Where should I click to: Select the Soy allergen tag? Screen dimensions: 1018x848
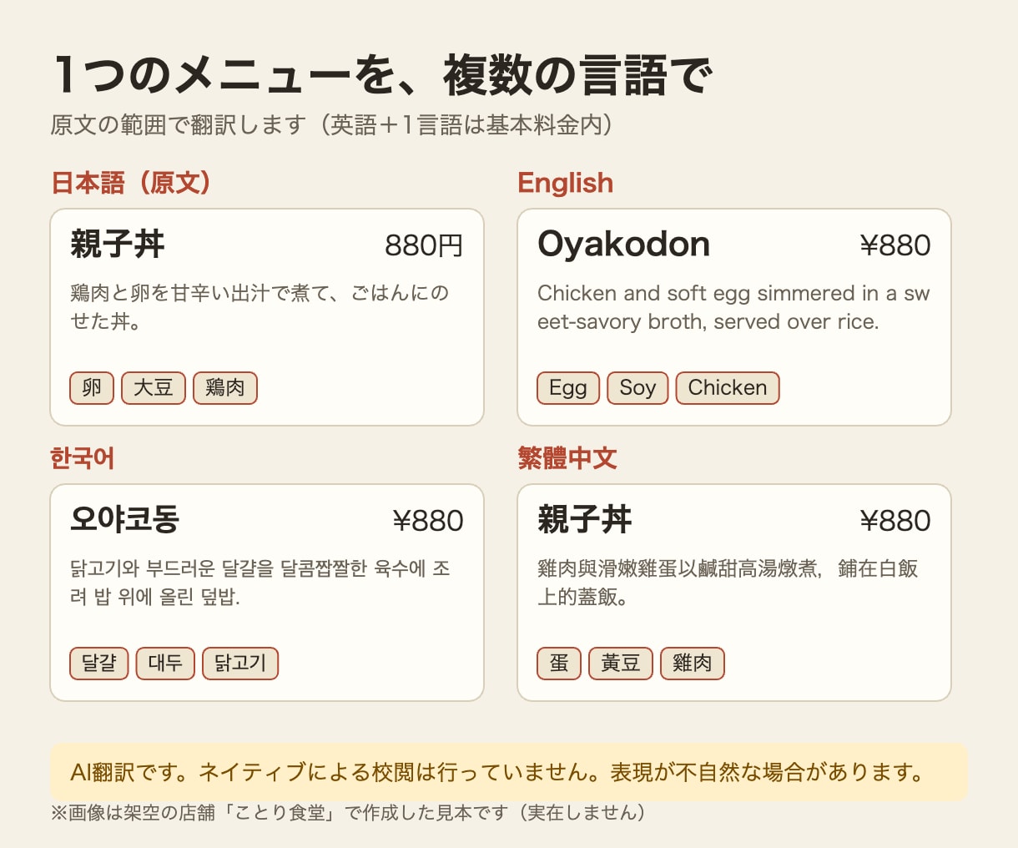point(638,388)
